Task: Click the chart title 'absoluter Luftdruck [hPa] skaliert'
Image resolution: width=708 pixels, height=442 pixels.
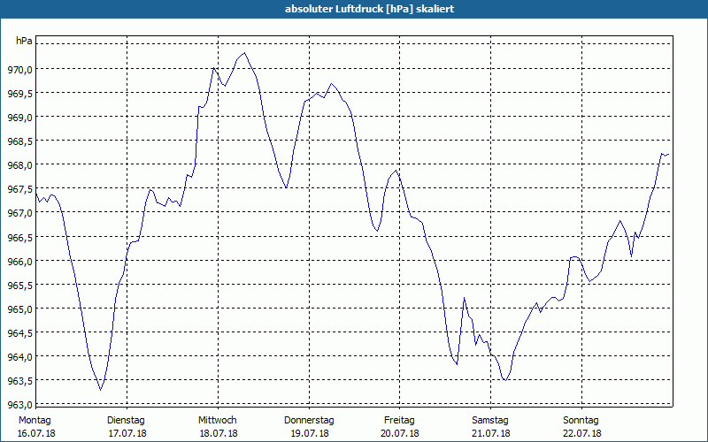Action: [369, 9]
